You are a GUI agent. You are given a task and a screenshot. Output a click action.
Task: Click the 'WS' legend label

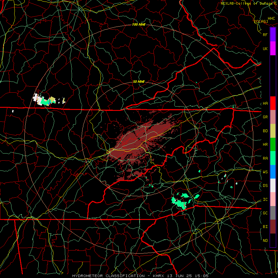pyautogui.click(x=265, y=172)
